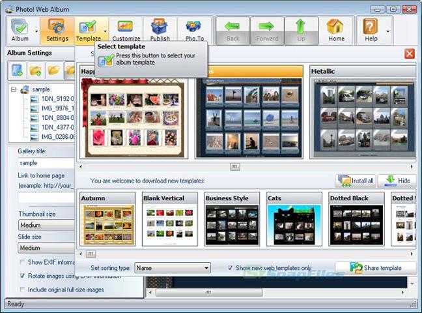Open Album button dropdown arrow
422x313 pixels.
(x=36, y=31)
